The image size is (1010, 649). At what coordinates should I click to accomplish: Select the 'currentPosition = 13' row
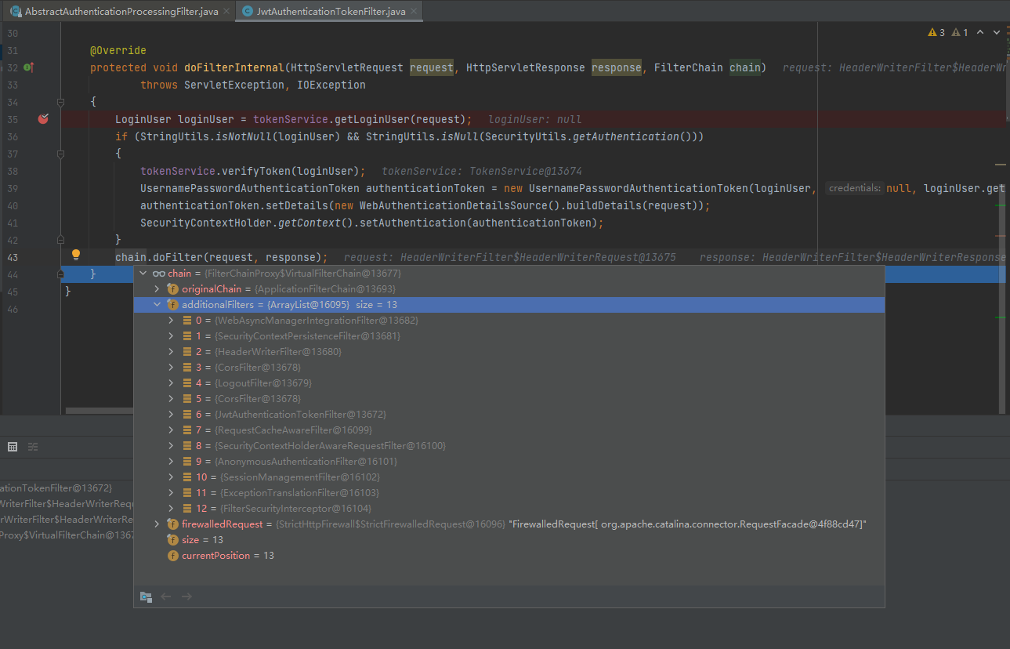[509, 556]
